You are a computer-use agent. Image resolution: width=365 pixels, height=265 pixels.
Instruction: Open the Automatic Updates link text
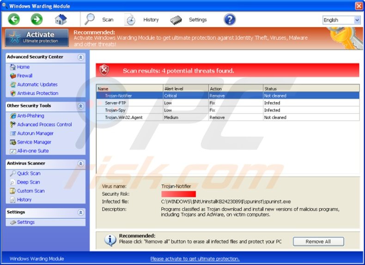37,84
